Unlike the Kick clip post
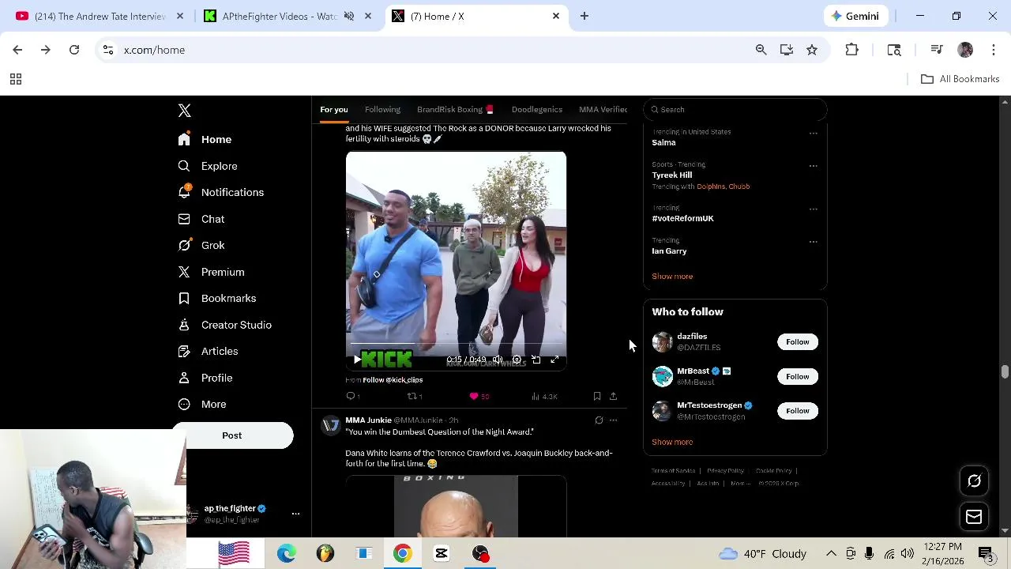 [x=479, y=396]
